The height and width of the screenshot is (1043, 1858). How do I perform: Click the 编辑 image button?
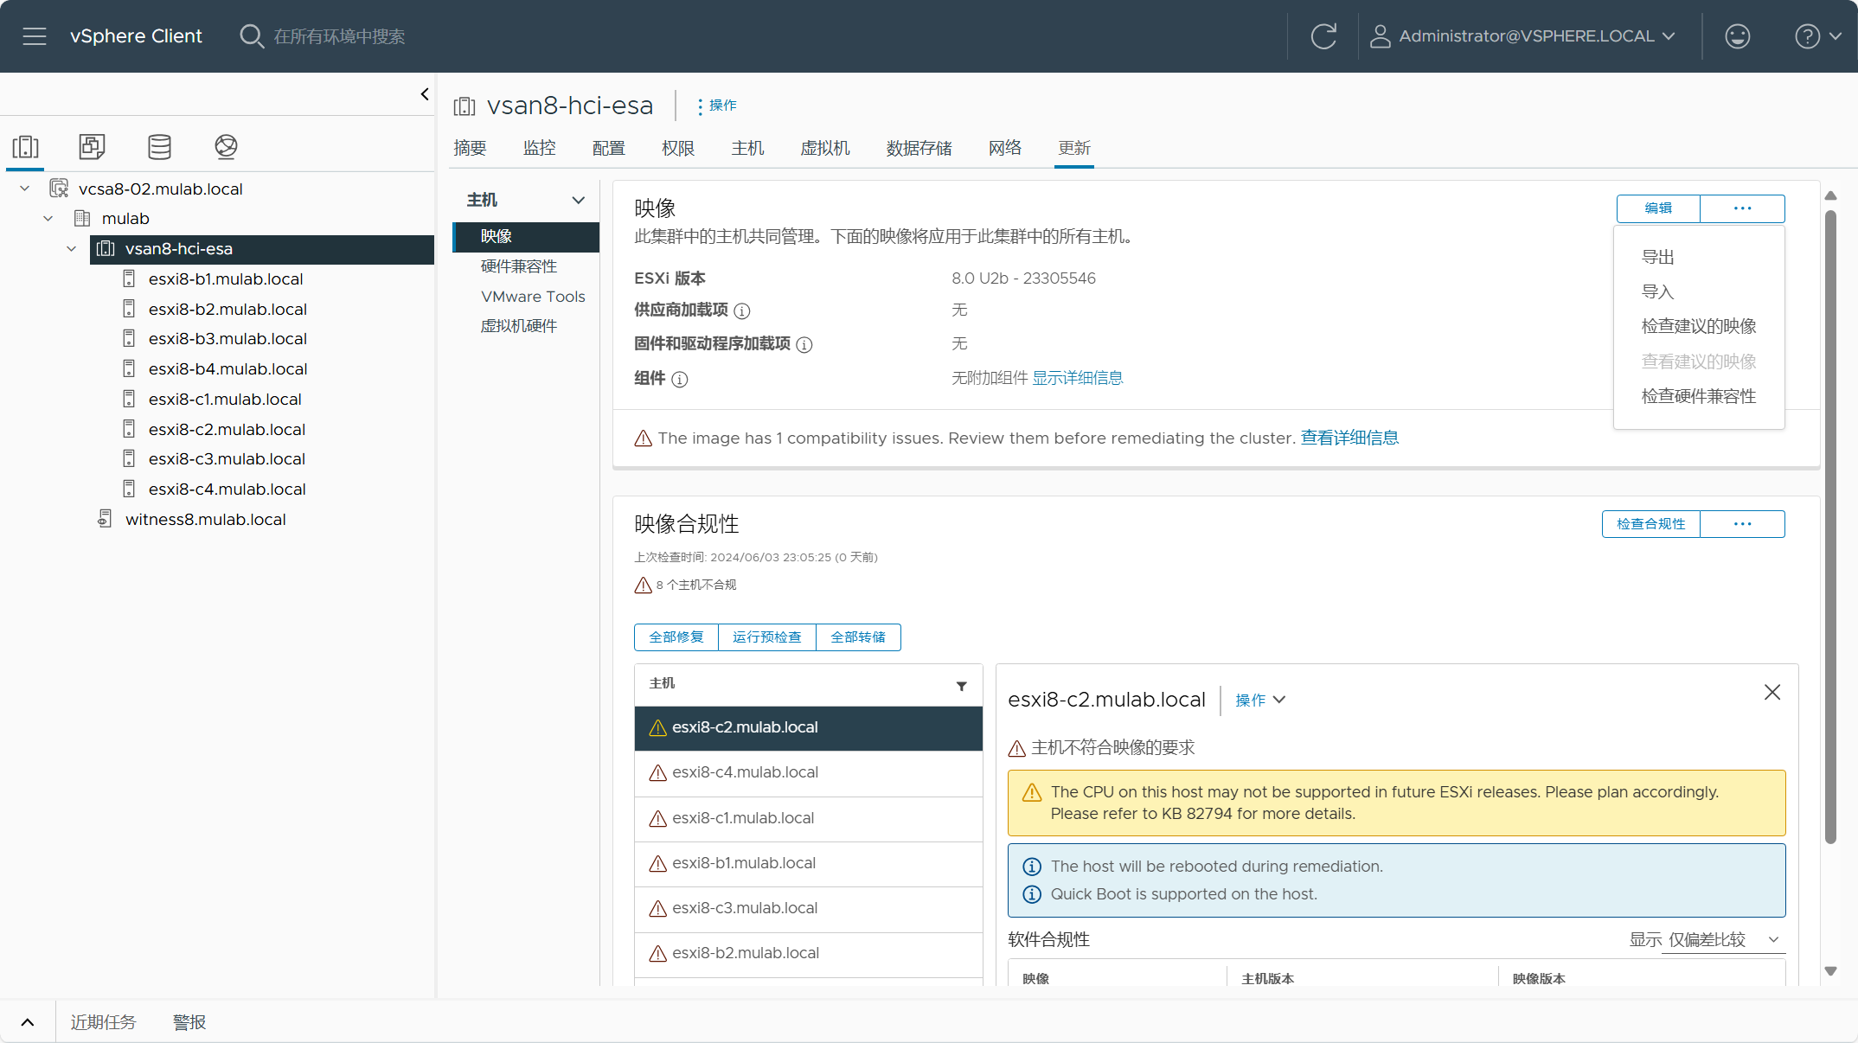pyautogui.click(x=1658, y=208)
